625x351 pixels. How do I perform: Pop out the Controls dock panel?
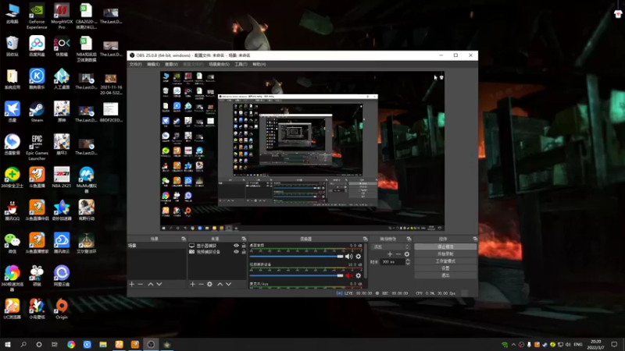475,239
